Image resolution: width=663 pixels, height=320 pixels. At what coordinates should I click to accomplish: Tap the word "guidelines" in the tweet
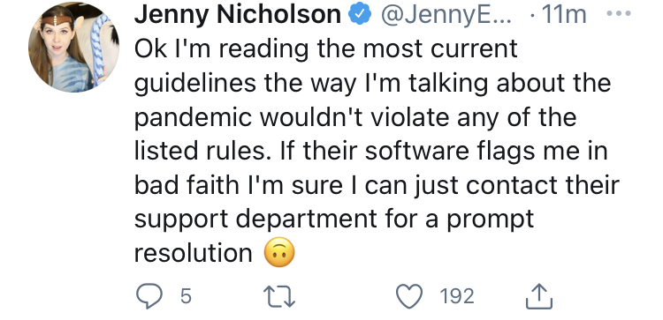tap(195, 83)
